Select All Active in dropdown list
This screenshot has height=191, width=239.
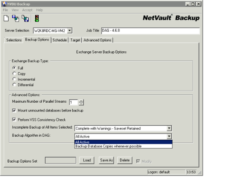[x=123, y=142]
